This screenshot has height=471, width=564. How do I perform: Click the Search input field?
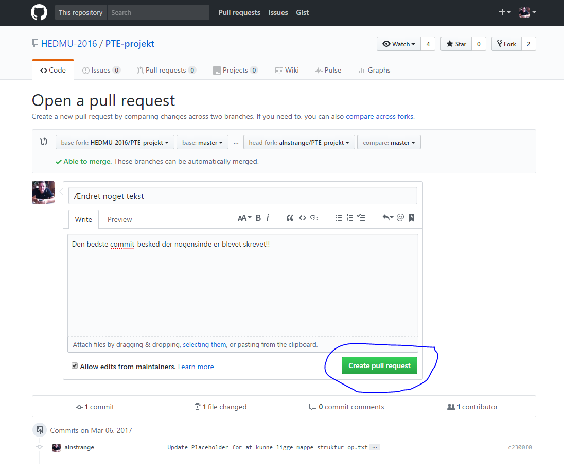point(158,12)
